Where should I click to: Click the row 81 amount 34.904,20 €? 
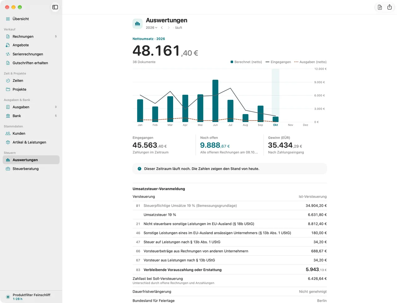tap(316, 206)
